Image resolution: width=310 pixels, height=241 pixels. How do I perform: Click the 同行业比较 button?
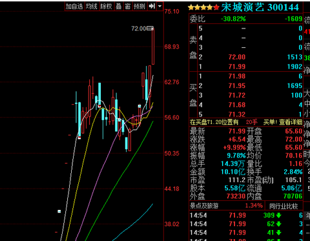284,206
